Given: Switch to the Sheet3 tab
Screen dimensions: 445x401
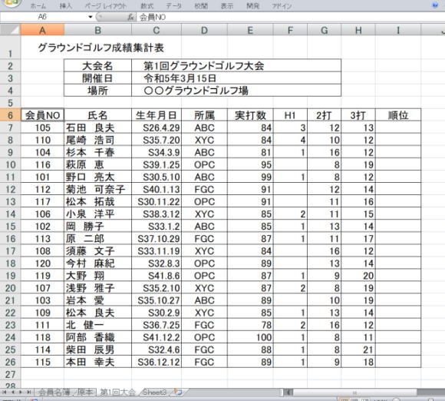Looking at the screenshot, I should click(155, 393).
